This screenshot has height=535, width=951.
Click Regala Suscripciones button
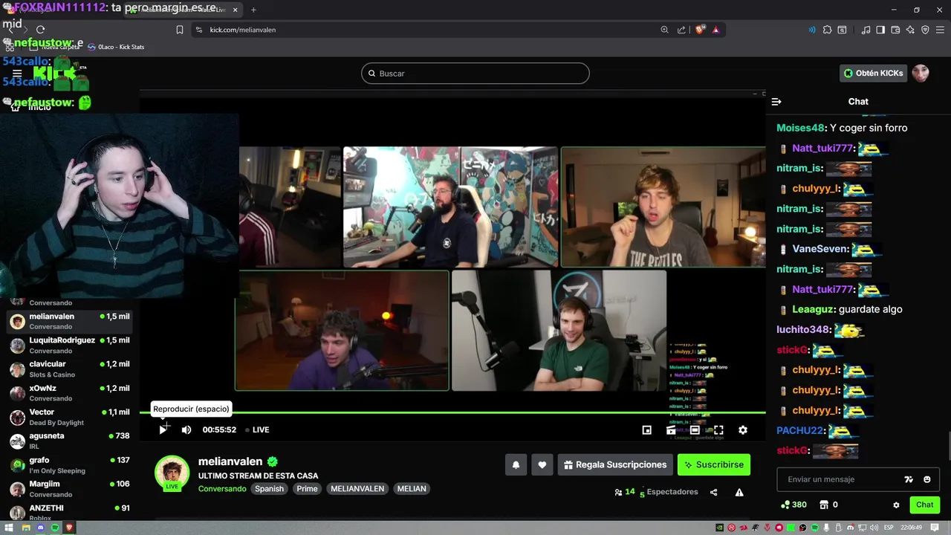pos(615,464)
